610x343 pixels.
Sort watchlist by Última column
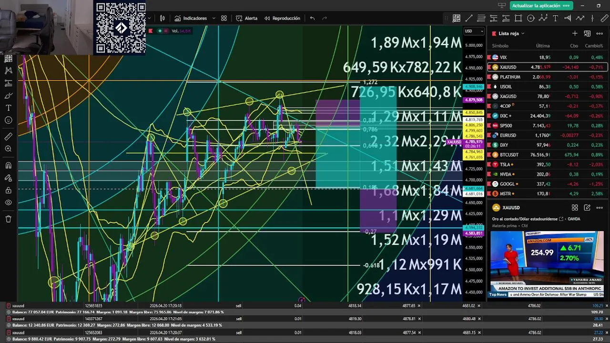click(x=543, y=46)
